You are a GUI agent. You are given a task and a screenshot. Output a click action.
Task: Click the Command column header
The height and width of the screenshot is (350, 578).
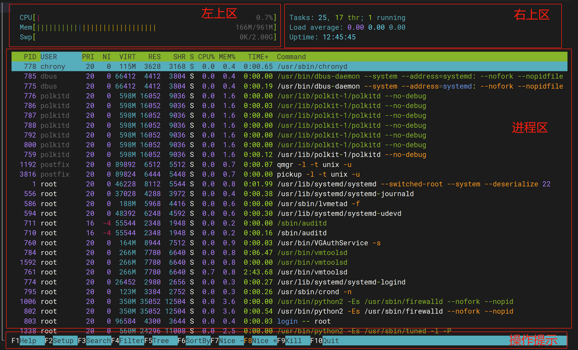tap(291, 57)
